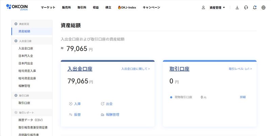Click the 詳細 link for 現物取引口座
Image resolution: width=271 pixels, height=136 pixels.
click(243, 97)
